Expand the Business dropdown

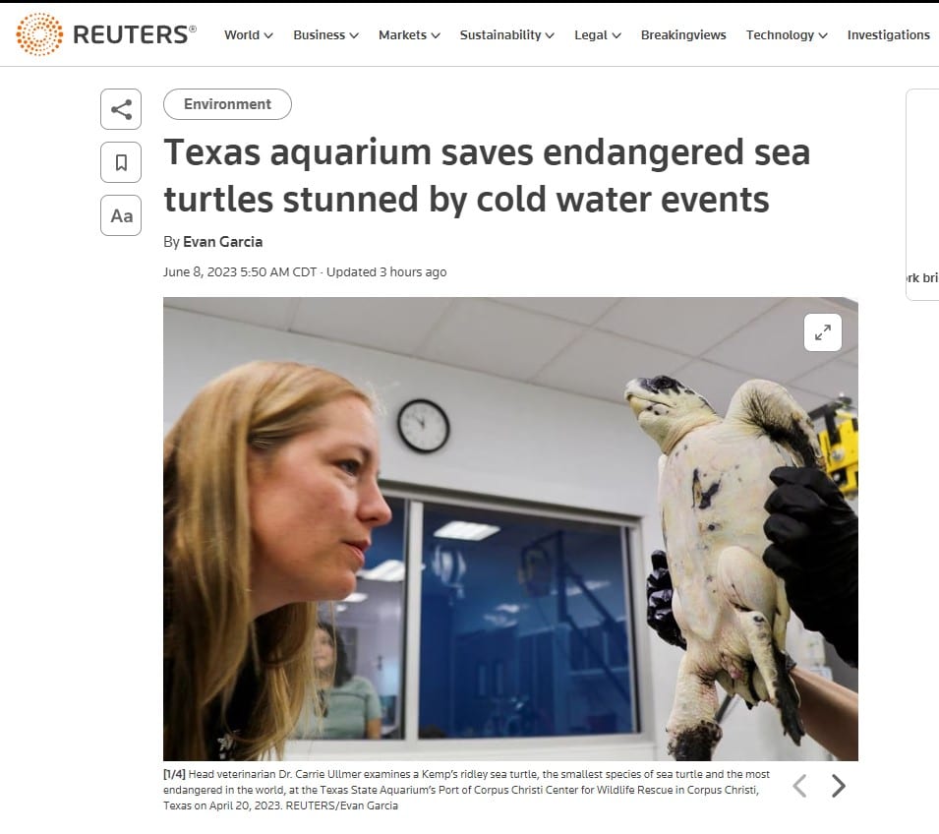click(x=325, y=34)
